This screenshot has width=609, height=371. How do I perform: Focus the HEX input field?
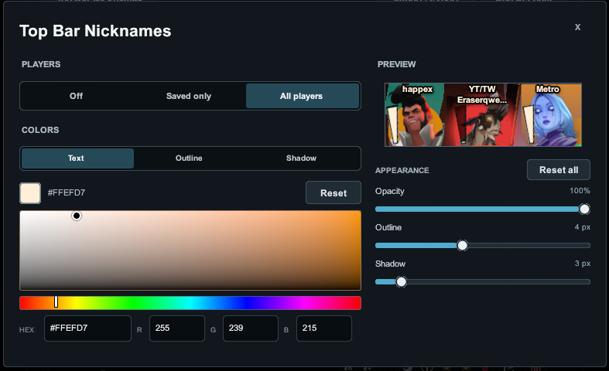pyautogui.click(x=87, y=328)
